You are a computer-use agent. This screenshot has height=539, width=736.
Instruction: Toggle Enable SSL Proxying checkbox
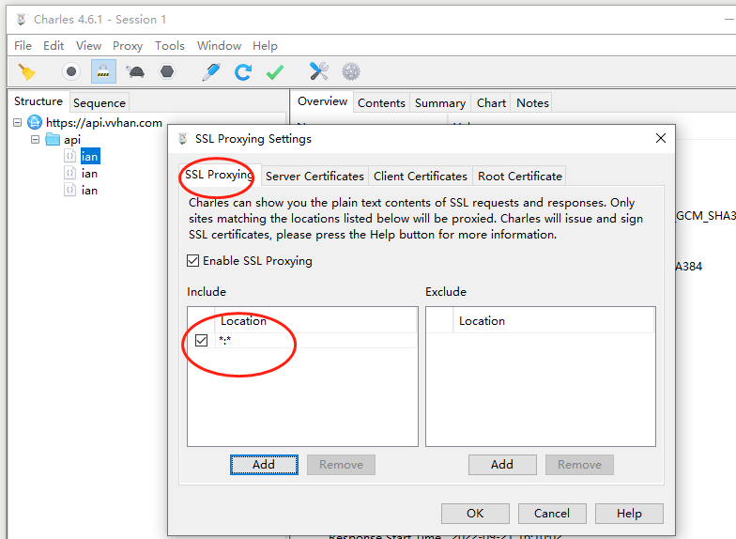tap(193, 261)
